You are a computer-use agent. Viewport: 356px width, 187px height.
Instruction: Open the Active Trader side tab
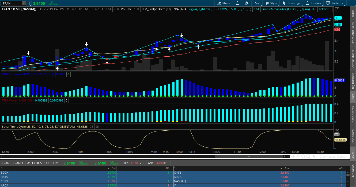pyautogui.click(x=353, y=58)
